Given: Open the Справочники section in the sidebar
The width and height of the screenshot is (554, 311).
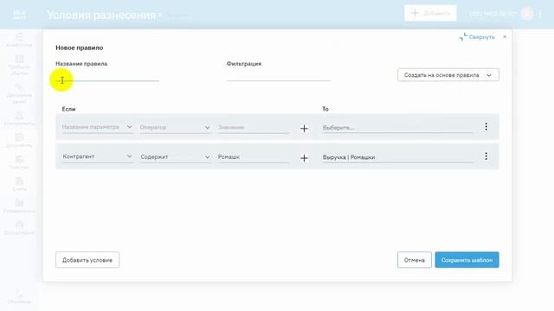Looking at the screenshot, I should tap(19, 206).
